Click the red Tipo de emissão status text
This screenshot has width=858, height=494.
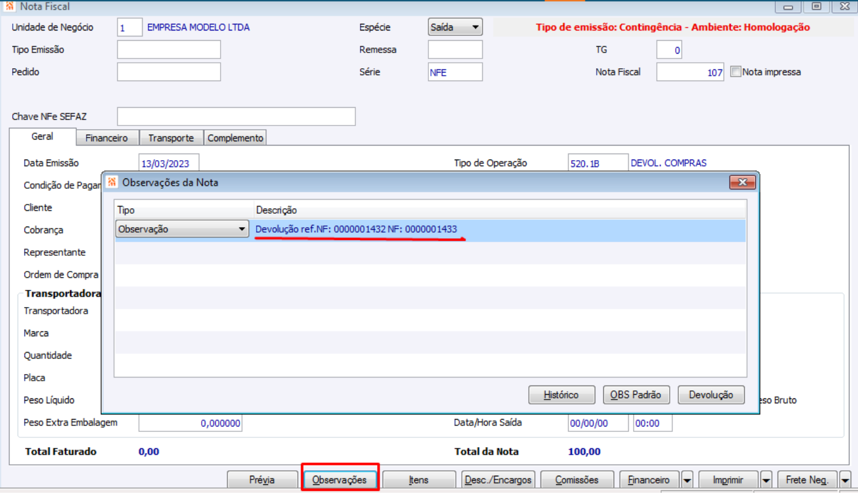point(673,27)
